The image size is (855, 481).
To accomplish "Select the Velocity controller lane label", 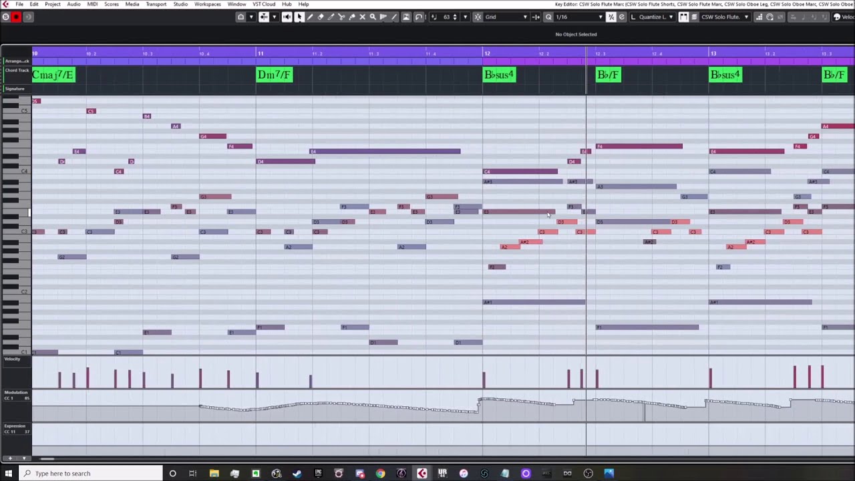I will click(x=12, y=359).
